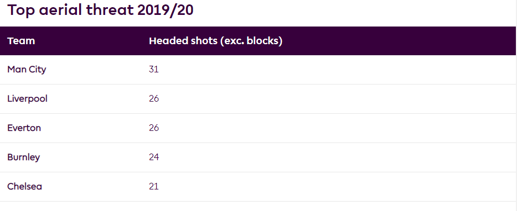The image size is (517, 211).
Task: Click Burnley's headed shots value 24
Action: click(x=154, y=157)
